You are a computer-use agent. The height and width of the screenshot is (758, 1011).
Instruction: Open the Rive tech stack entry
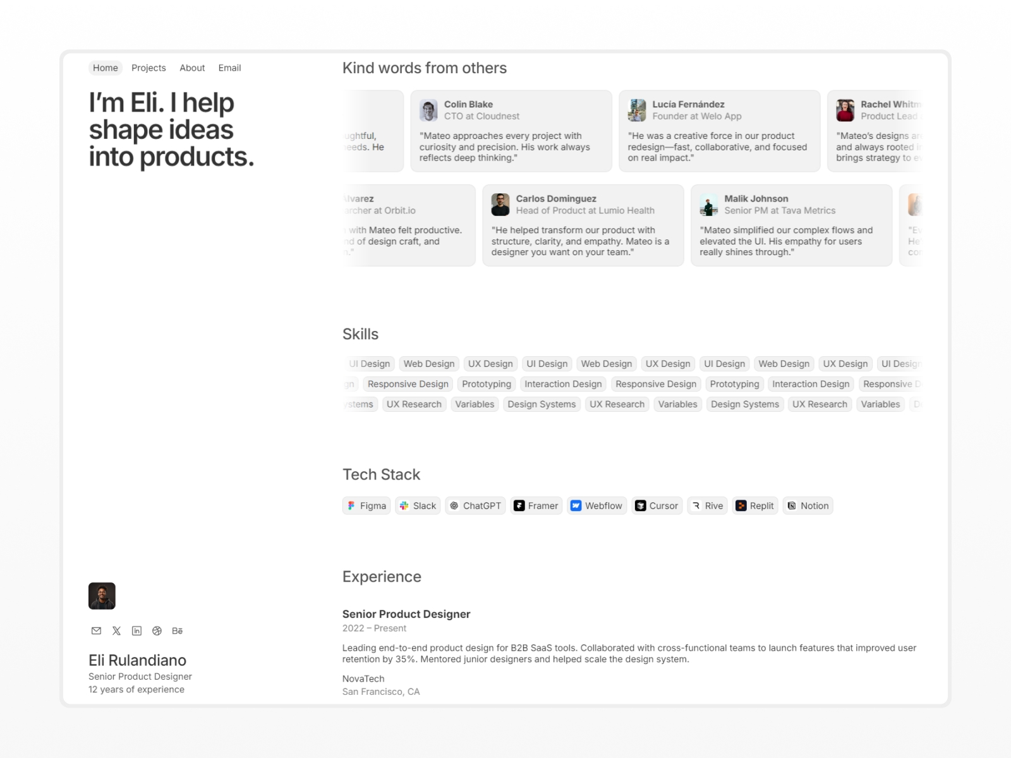coord(695,505)
